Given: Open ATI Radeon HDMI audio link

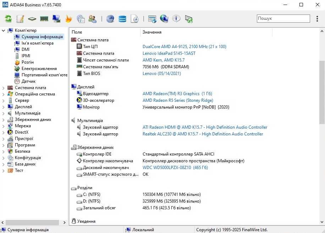Looking at the screenshot, I should pyautogui.click(x=205, y=127).
